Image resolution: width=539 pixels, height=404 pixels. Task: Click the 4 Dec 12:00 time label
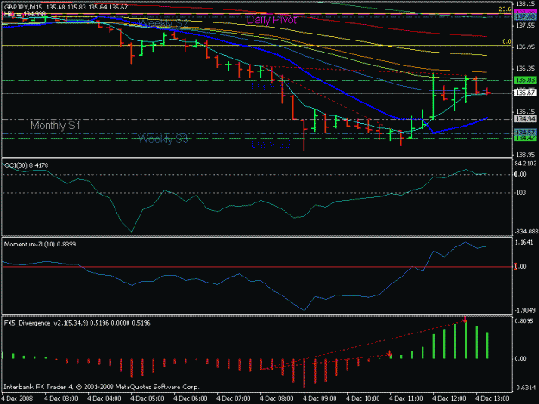(x=449, y=399)
